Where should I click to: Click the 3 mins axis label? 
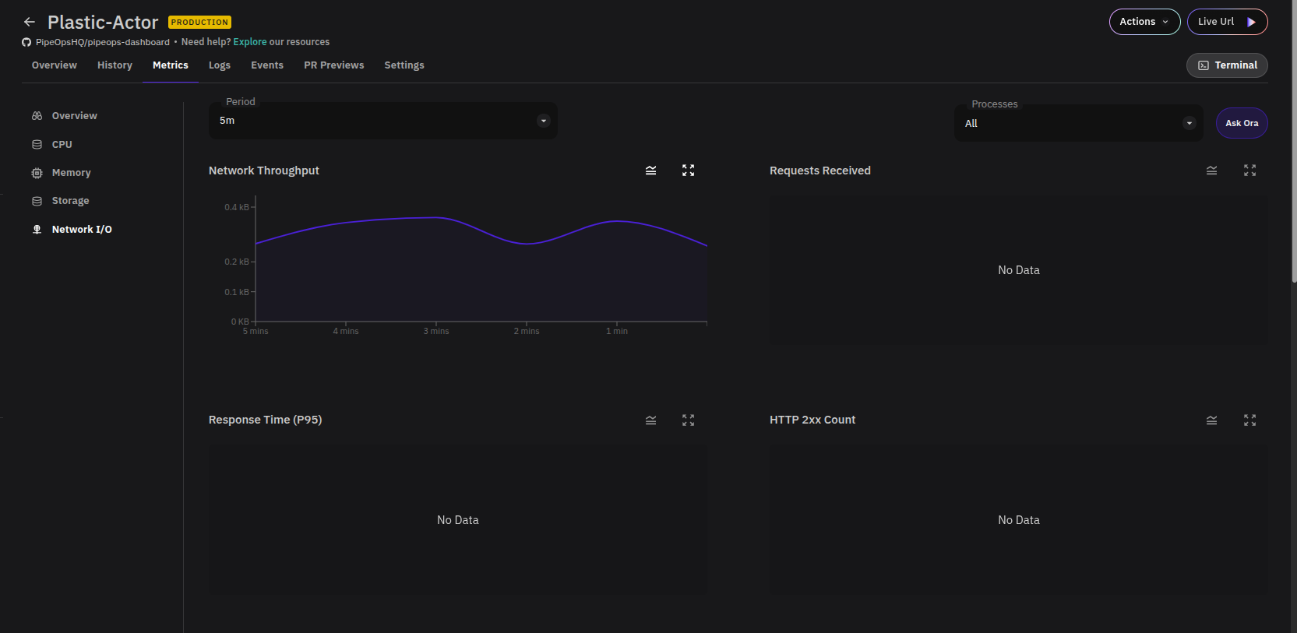(436, 332)
